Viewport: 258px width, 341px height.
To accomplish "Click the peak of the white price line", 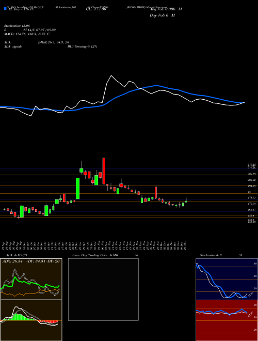I will (x=111, y=75).
